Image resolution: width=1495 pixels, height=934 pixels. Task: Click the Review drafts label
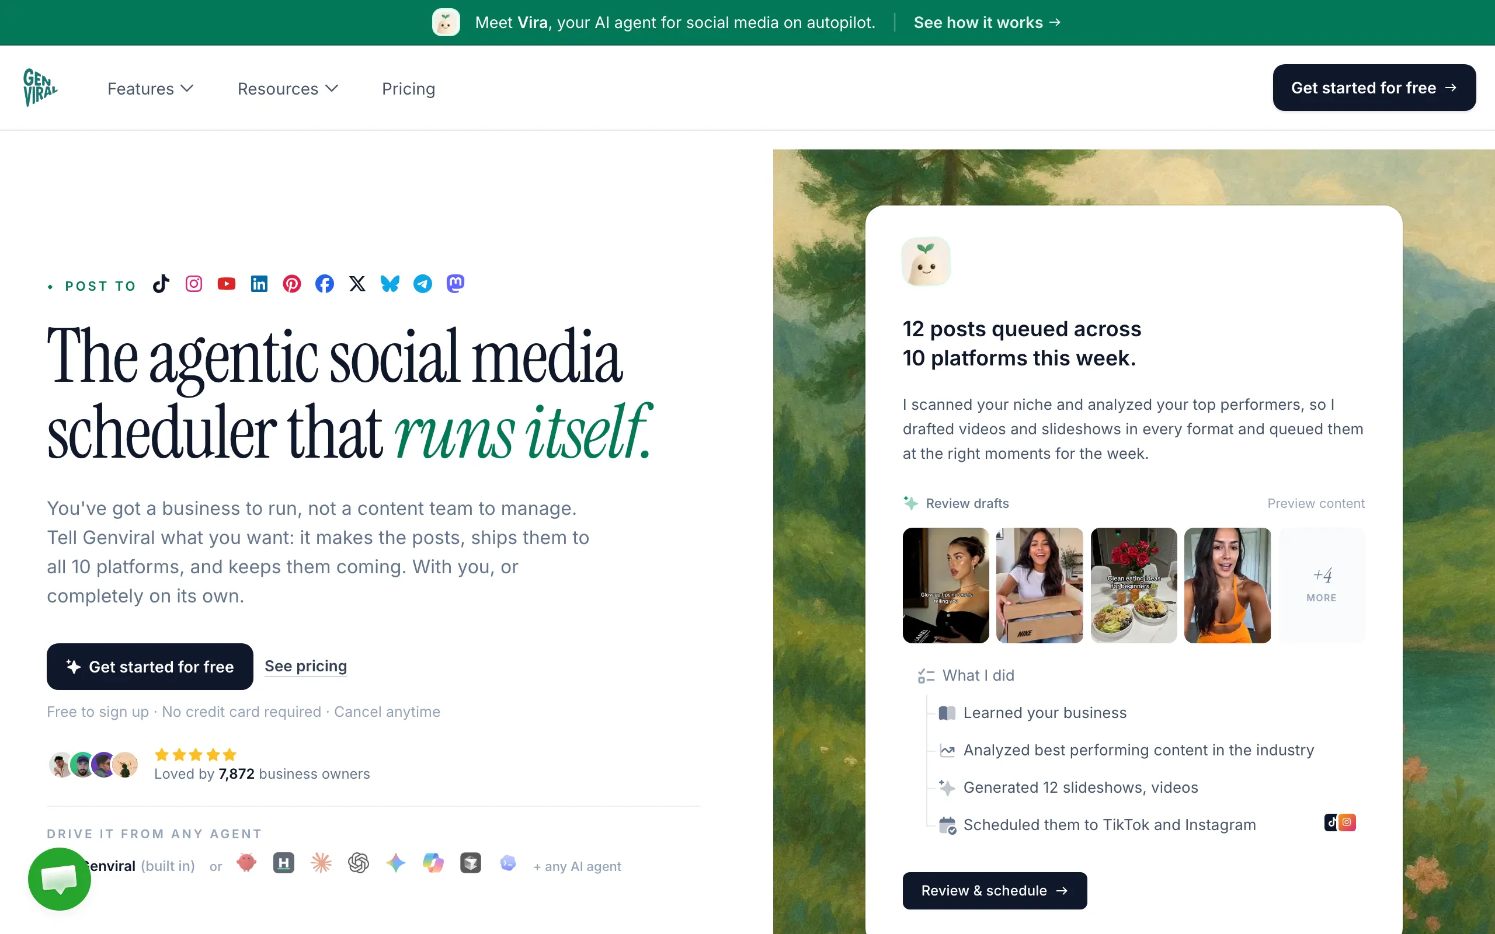[968, 503]
